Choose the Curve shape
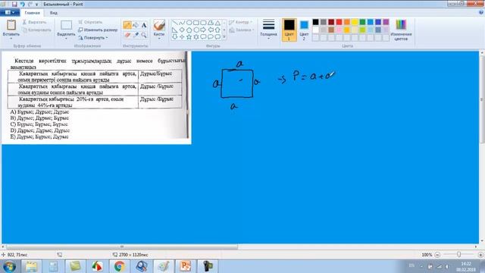The width and height of the screenshot is (485, 273). point(182,23)
